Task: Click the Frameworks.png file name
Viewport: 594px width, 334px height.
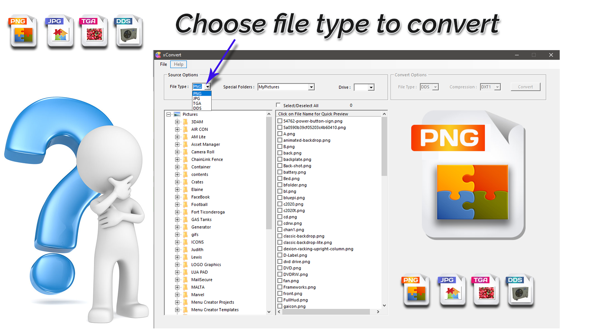Action: click(x=299, y=287)
